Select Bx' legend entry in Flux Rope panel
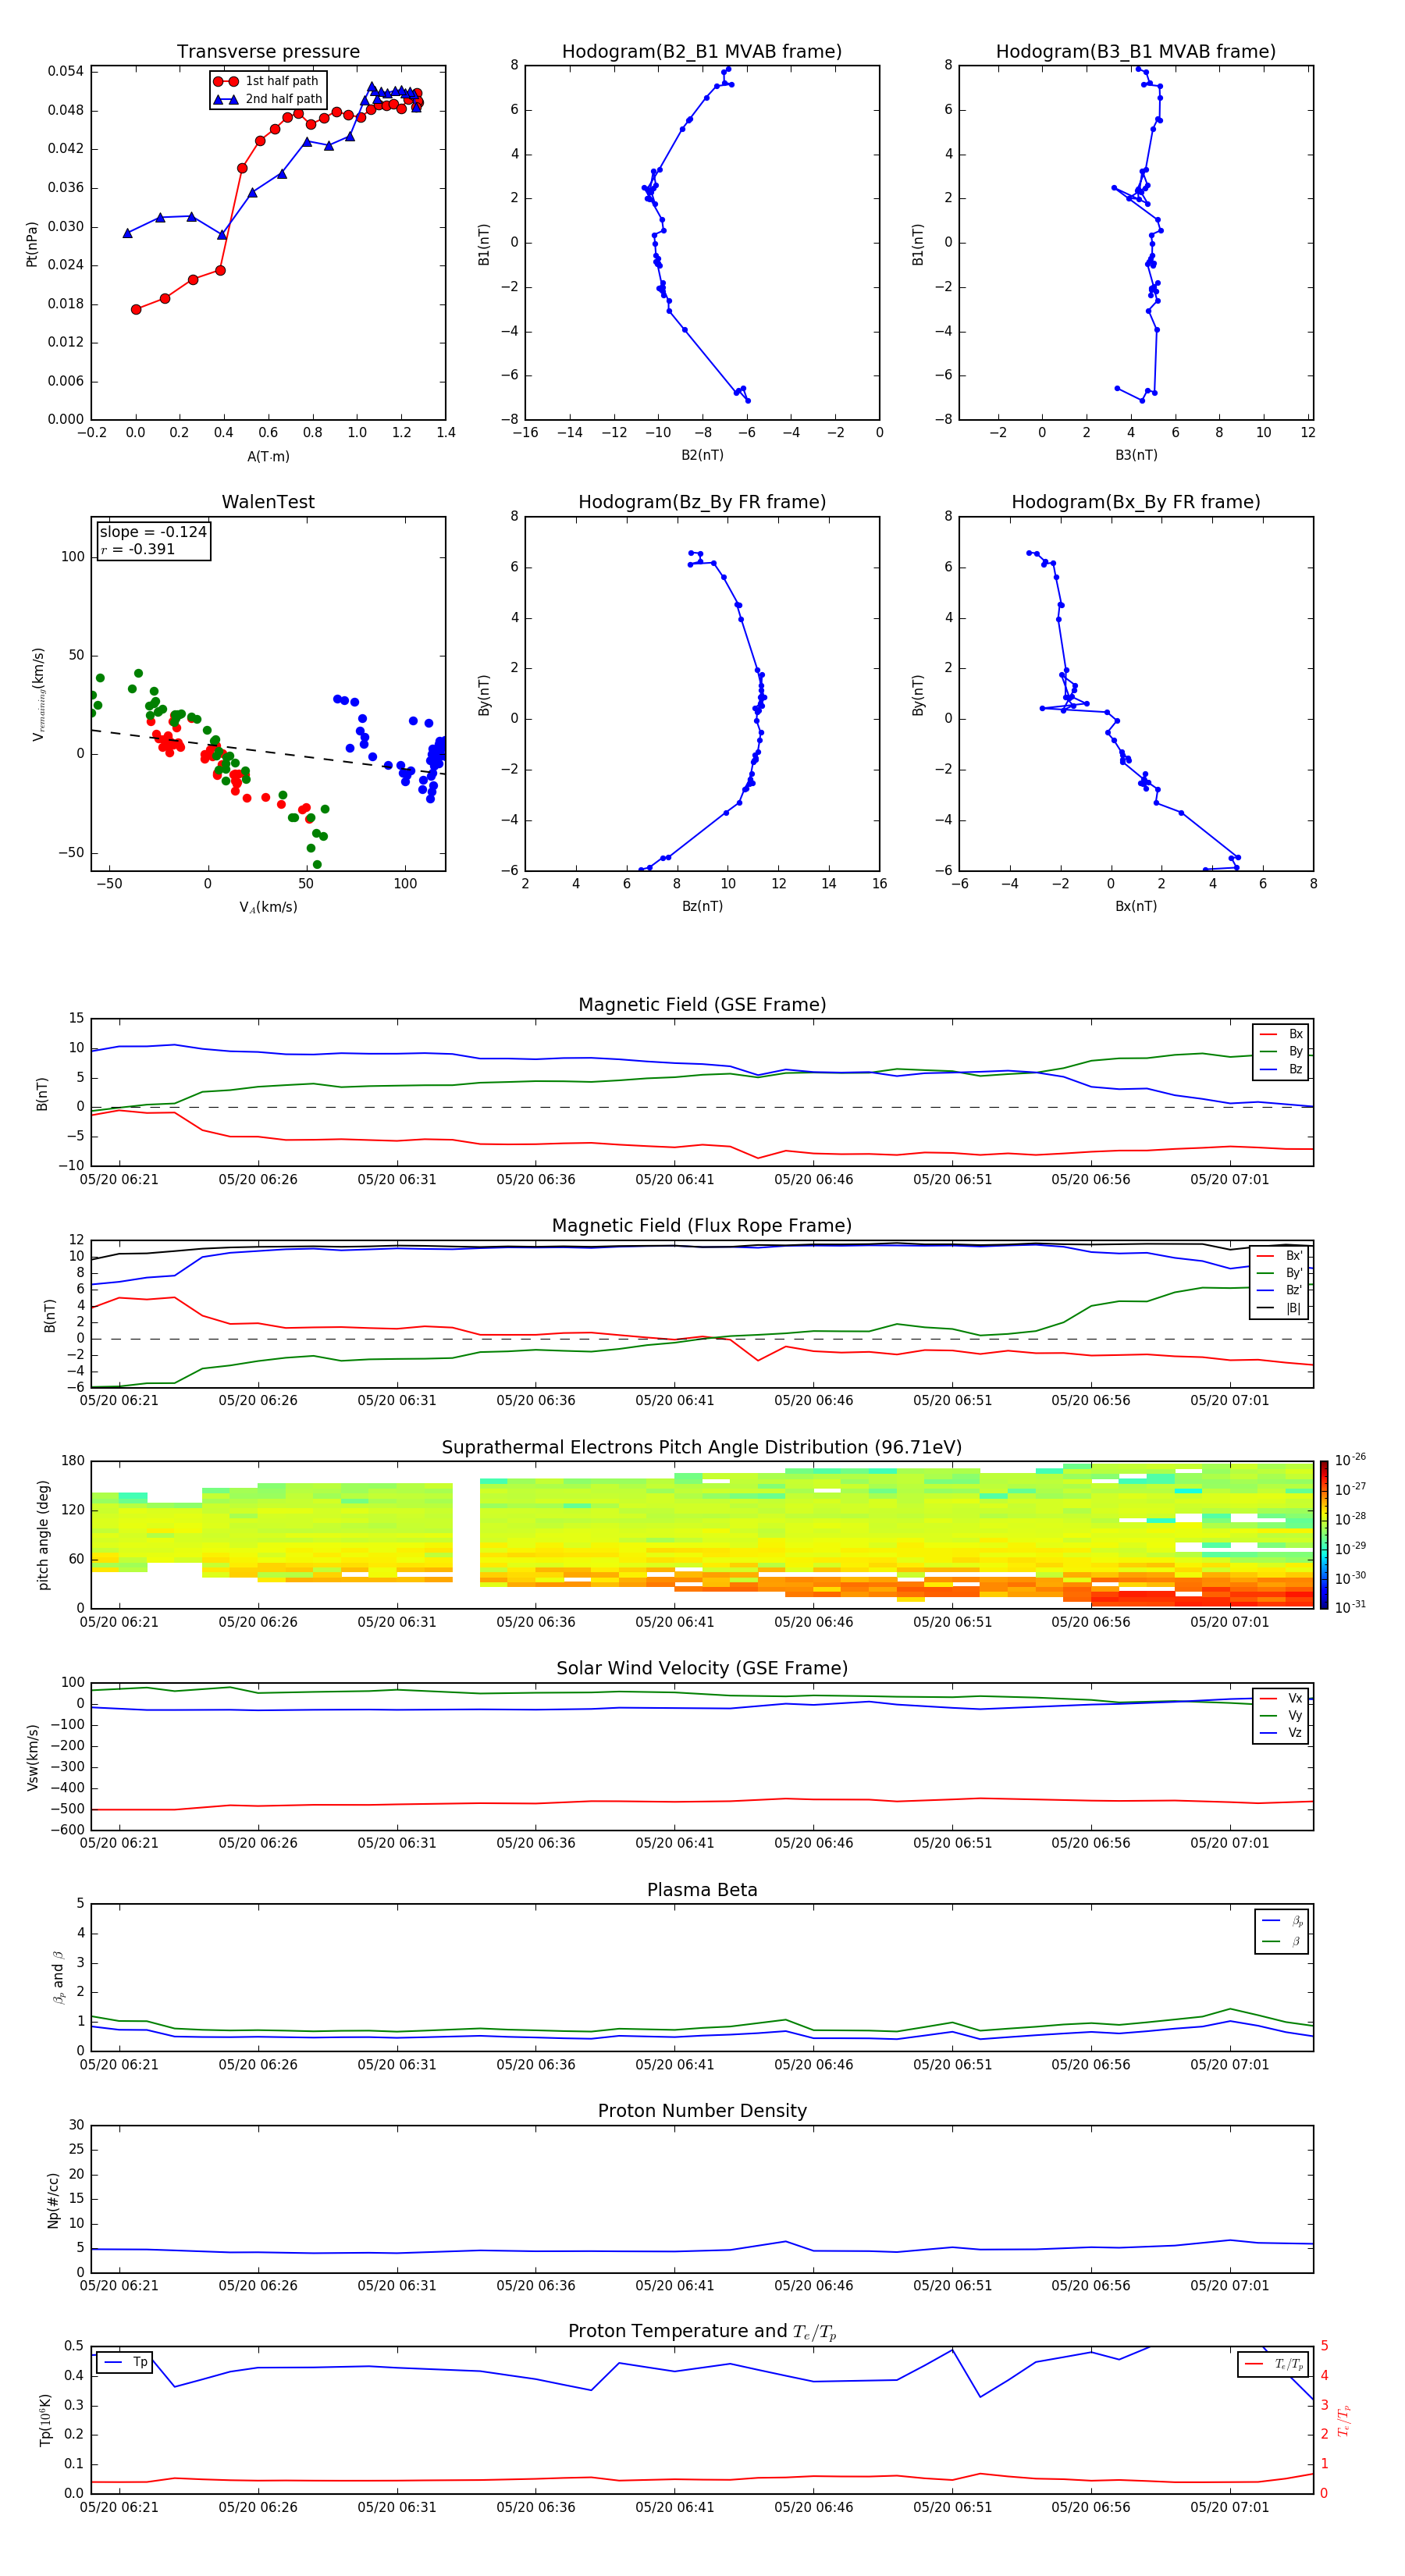The height and width of the screenshot is (2576, 1405). click(1280, 1256)
